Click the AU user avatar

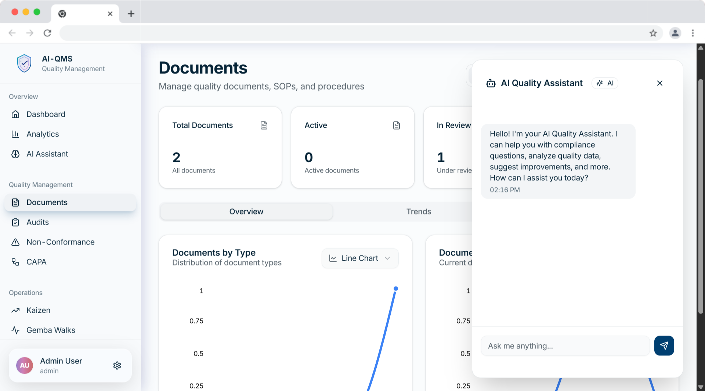click(25, 365)
